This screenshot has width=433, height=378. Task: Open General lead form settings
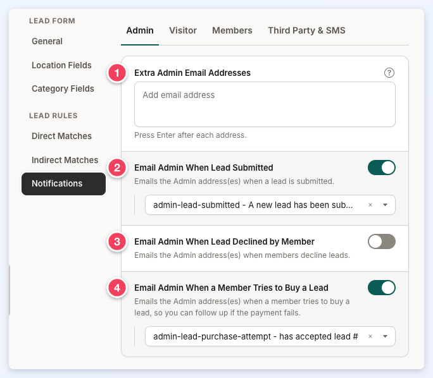[47, 41]
